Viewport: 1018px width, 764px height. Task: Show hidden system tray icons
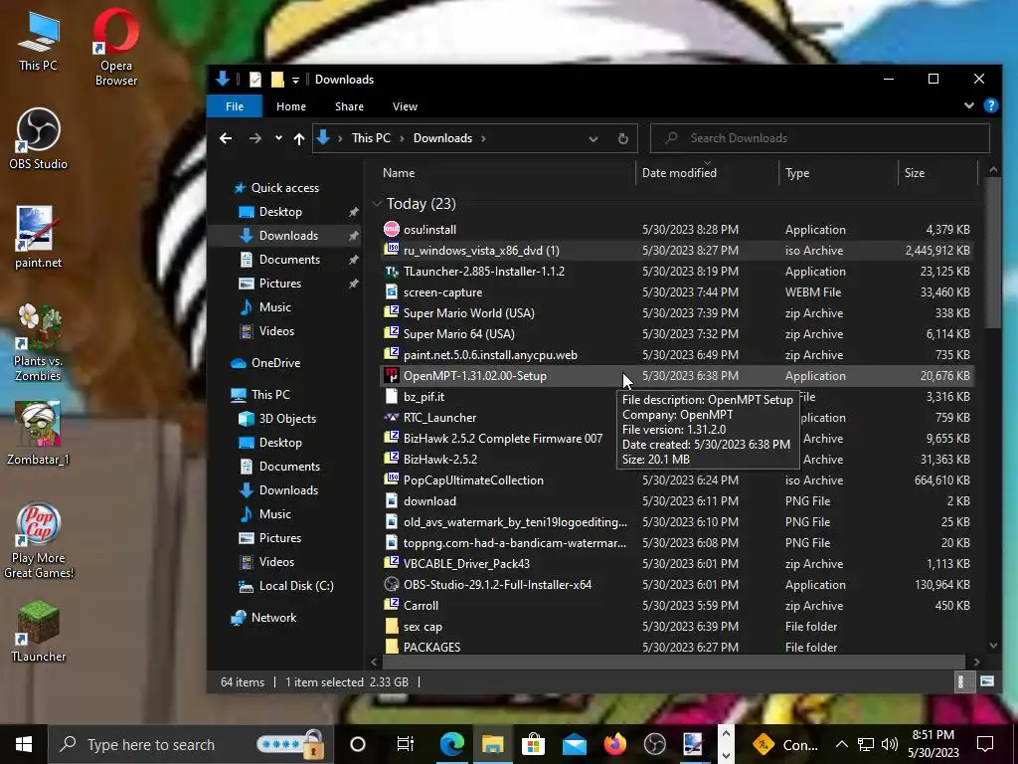(x=841, y=744)
